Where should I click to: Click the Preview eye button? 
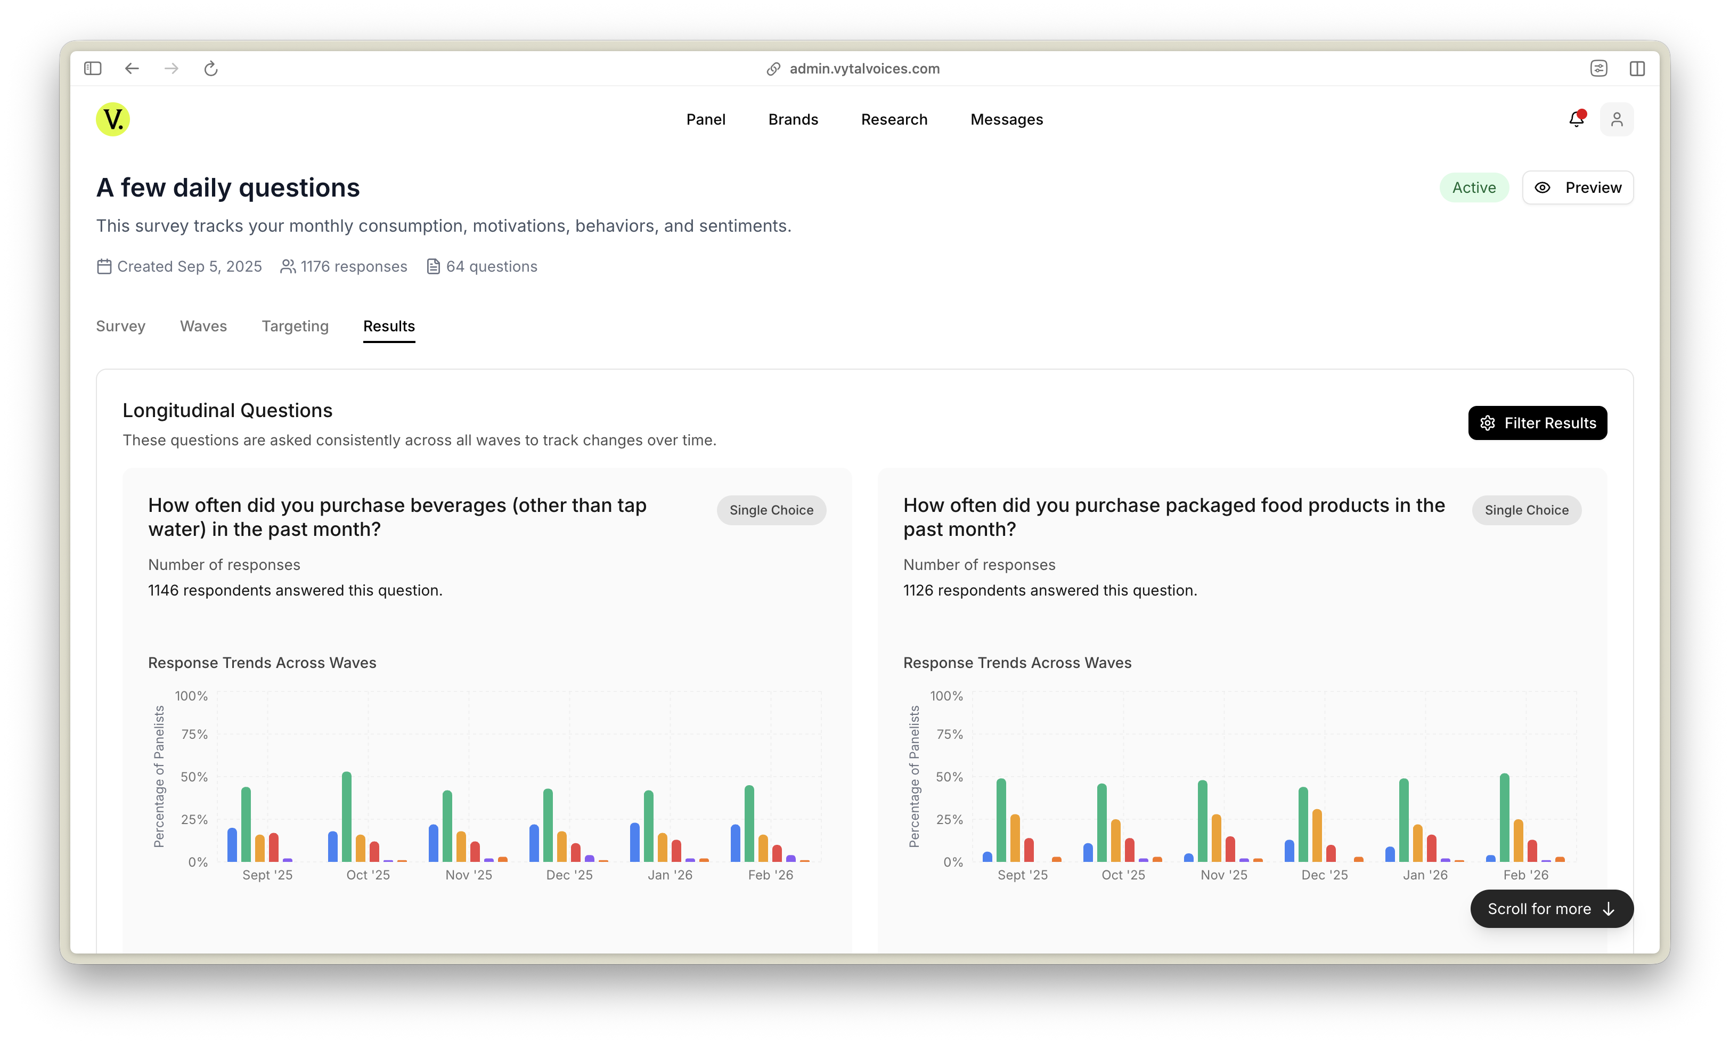1578,188
